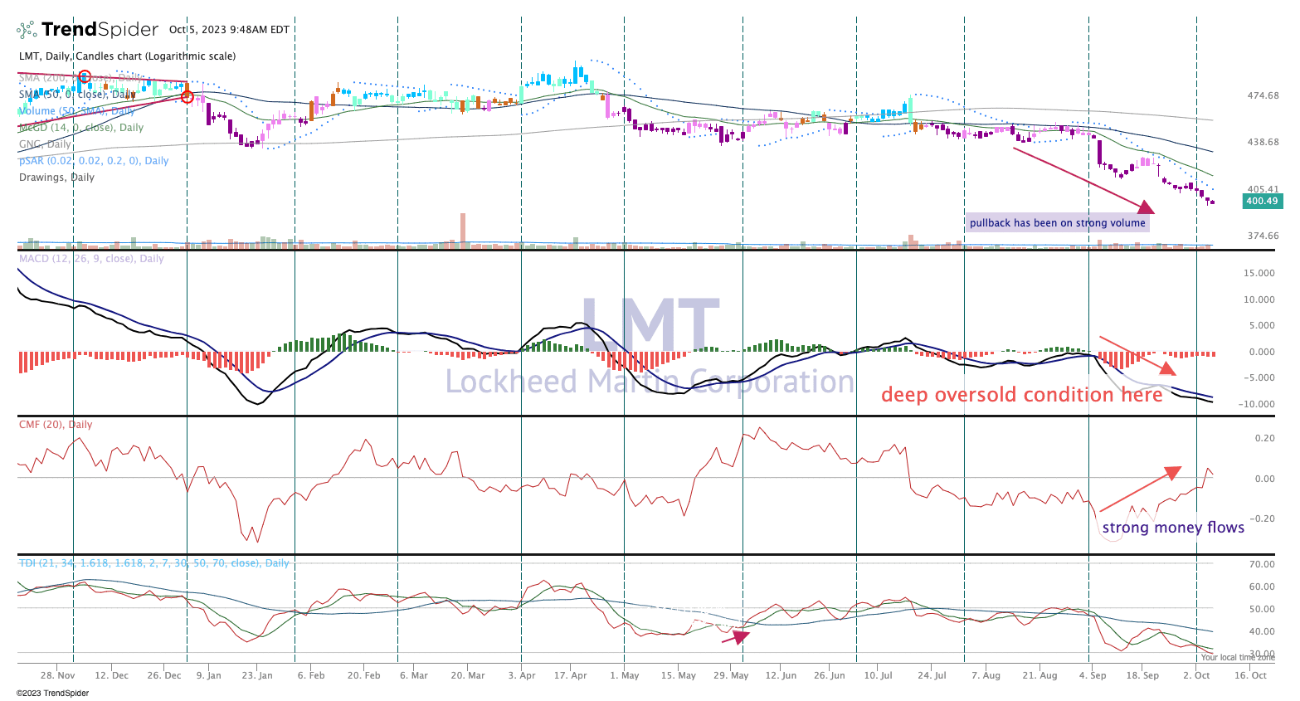Click the TrendSpider spider logo icon
The image size is (1300, 701).
(x=27, y=30)
